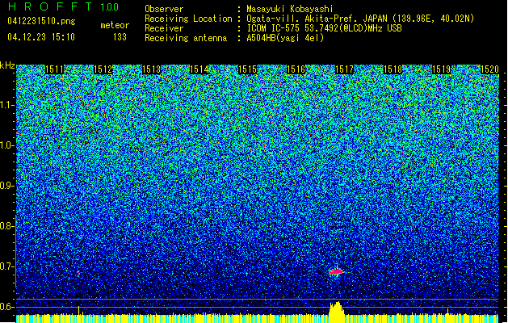
Task: Click the Receiving antenna label
Action: (186, 38)
